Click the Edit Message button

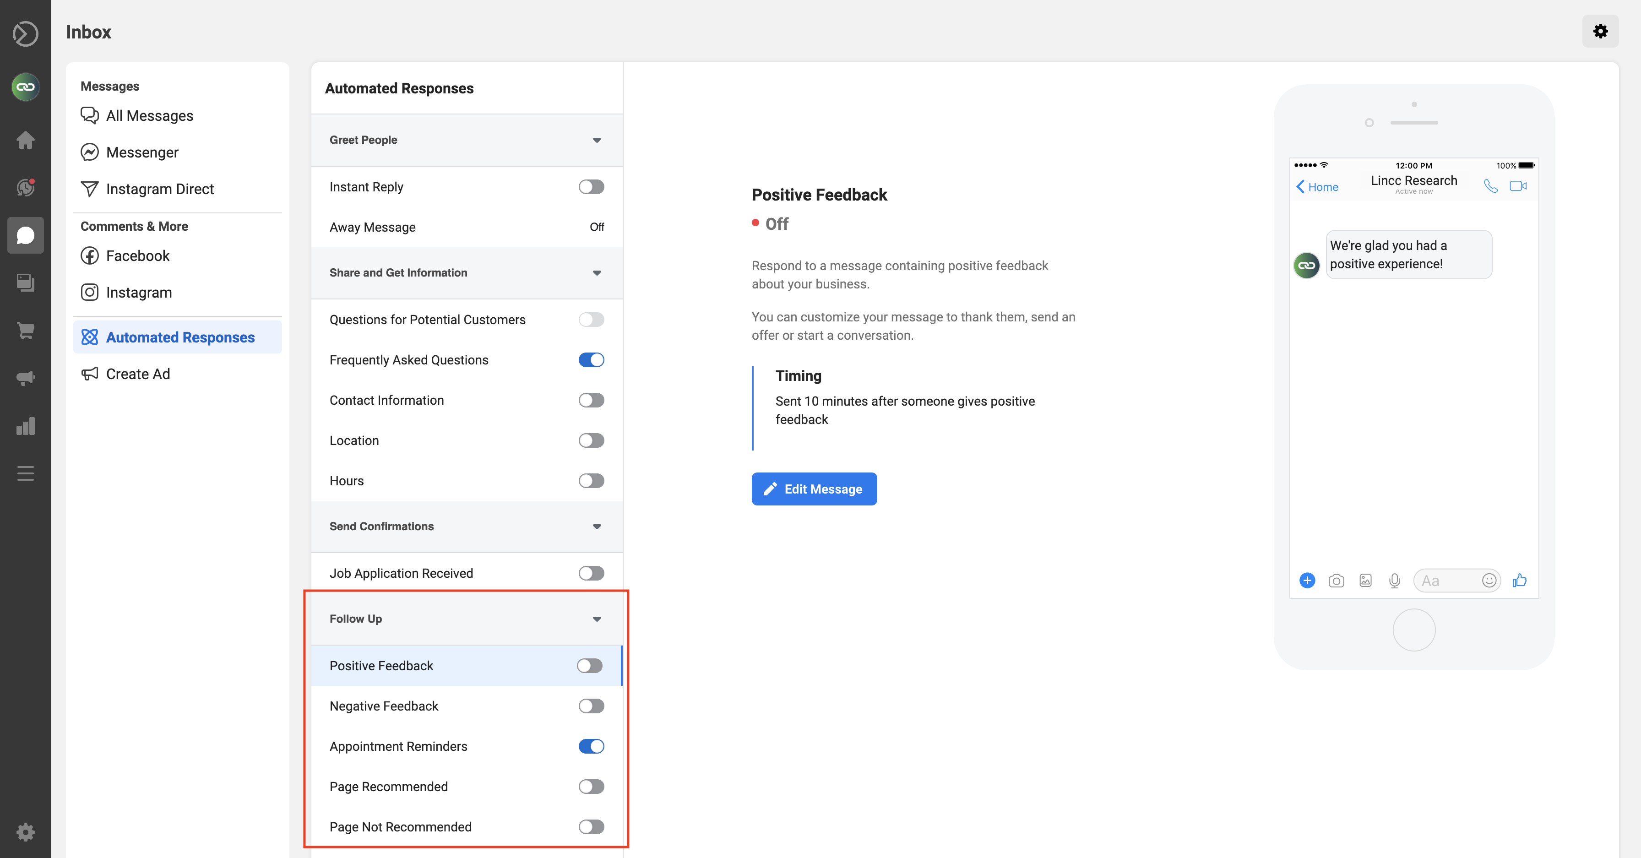pyautogui.click(x=814, y=488)
